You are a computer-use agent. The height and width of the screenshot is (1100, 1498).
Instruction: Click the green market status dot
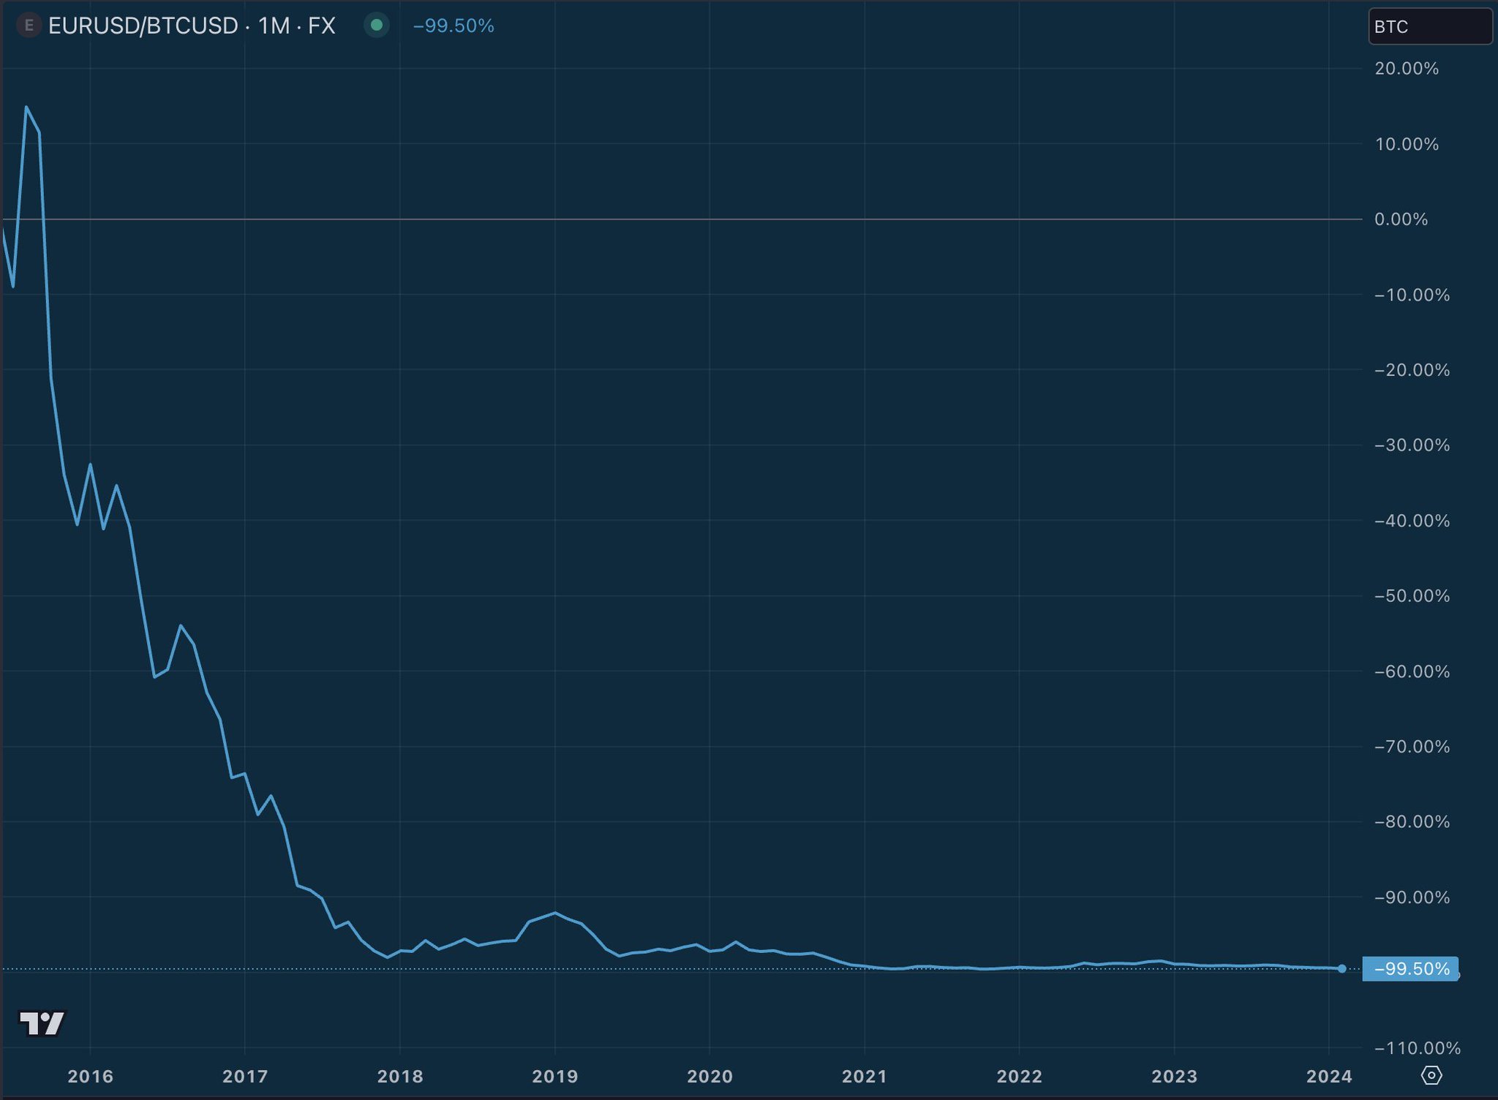[x=377, y=26]
